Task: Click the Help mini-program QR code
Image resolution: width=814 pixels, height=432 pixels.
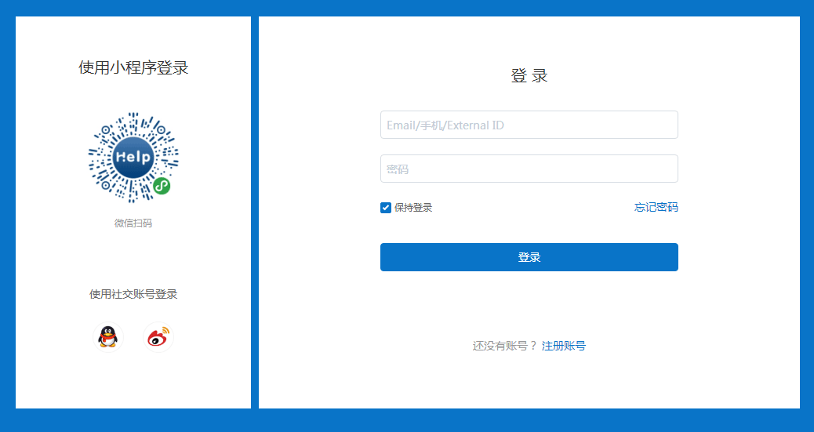Action: click(x=133, y=157)
